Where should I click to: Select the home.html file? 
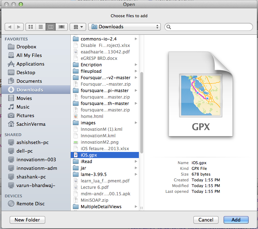tap(92, 116)
